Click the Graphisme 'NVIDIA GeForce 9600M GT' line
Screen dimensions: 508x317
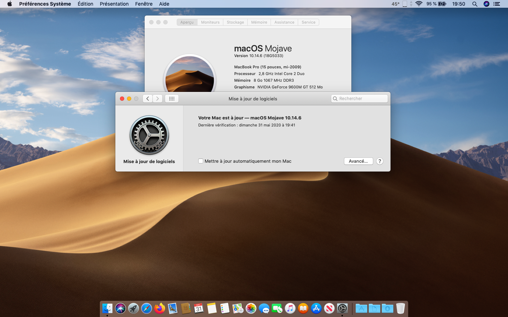tap(278, 87)
